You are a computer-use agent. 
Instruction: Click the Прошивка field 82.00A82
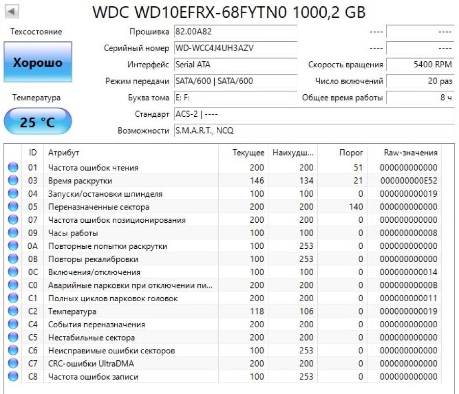[236, 31]
